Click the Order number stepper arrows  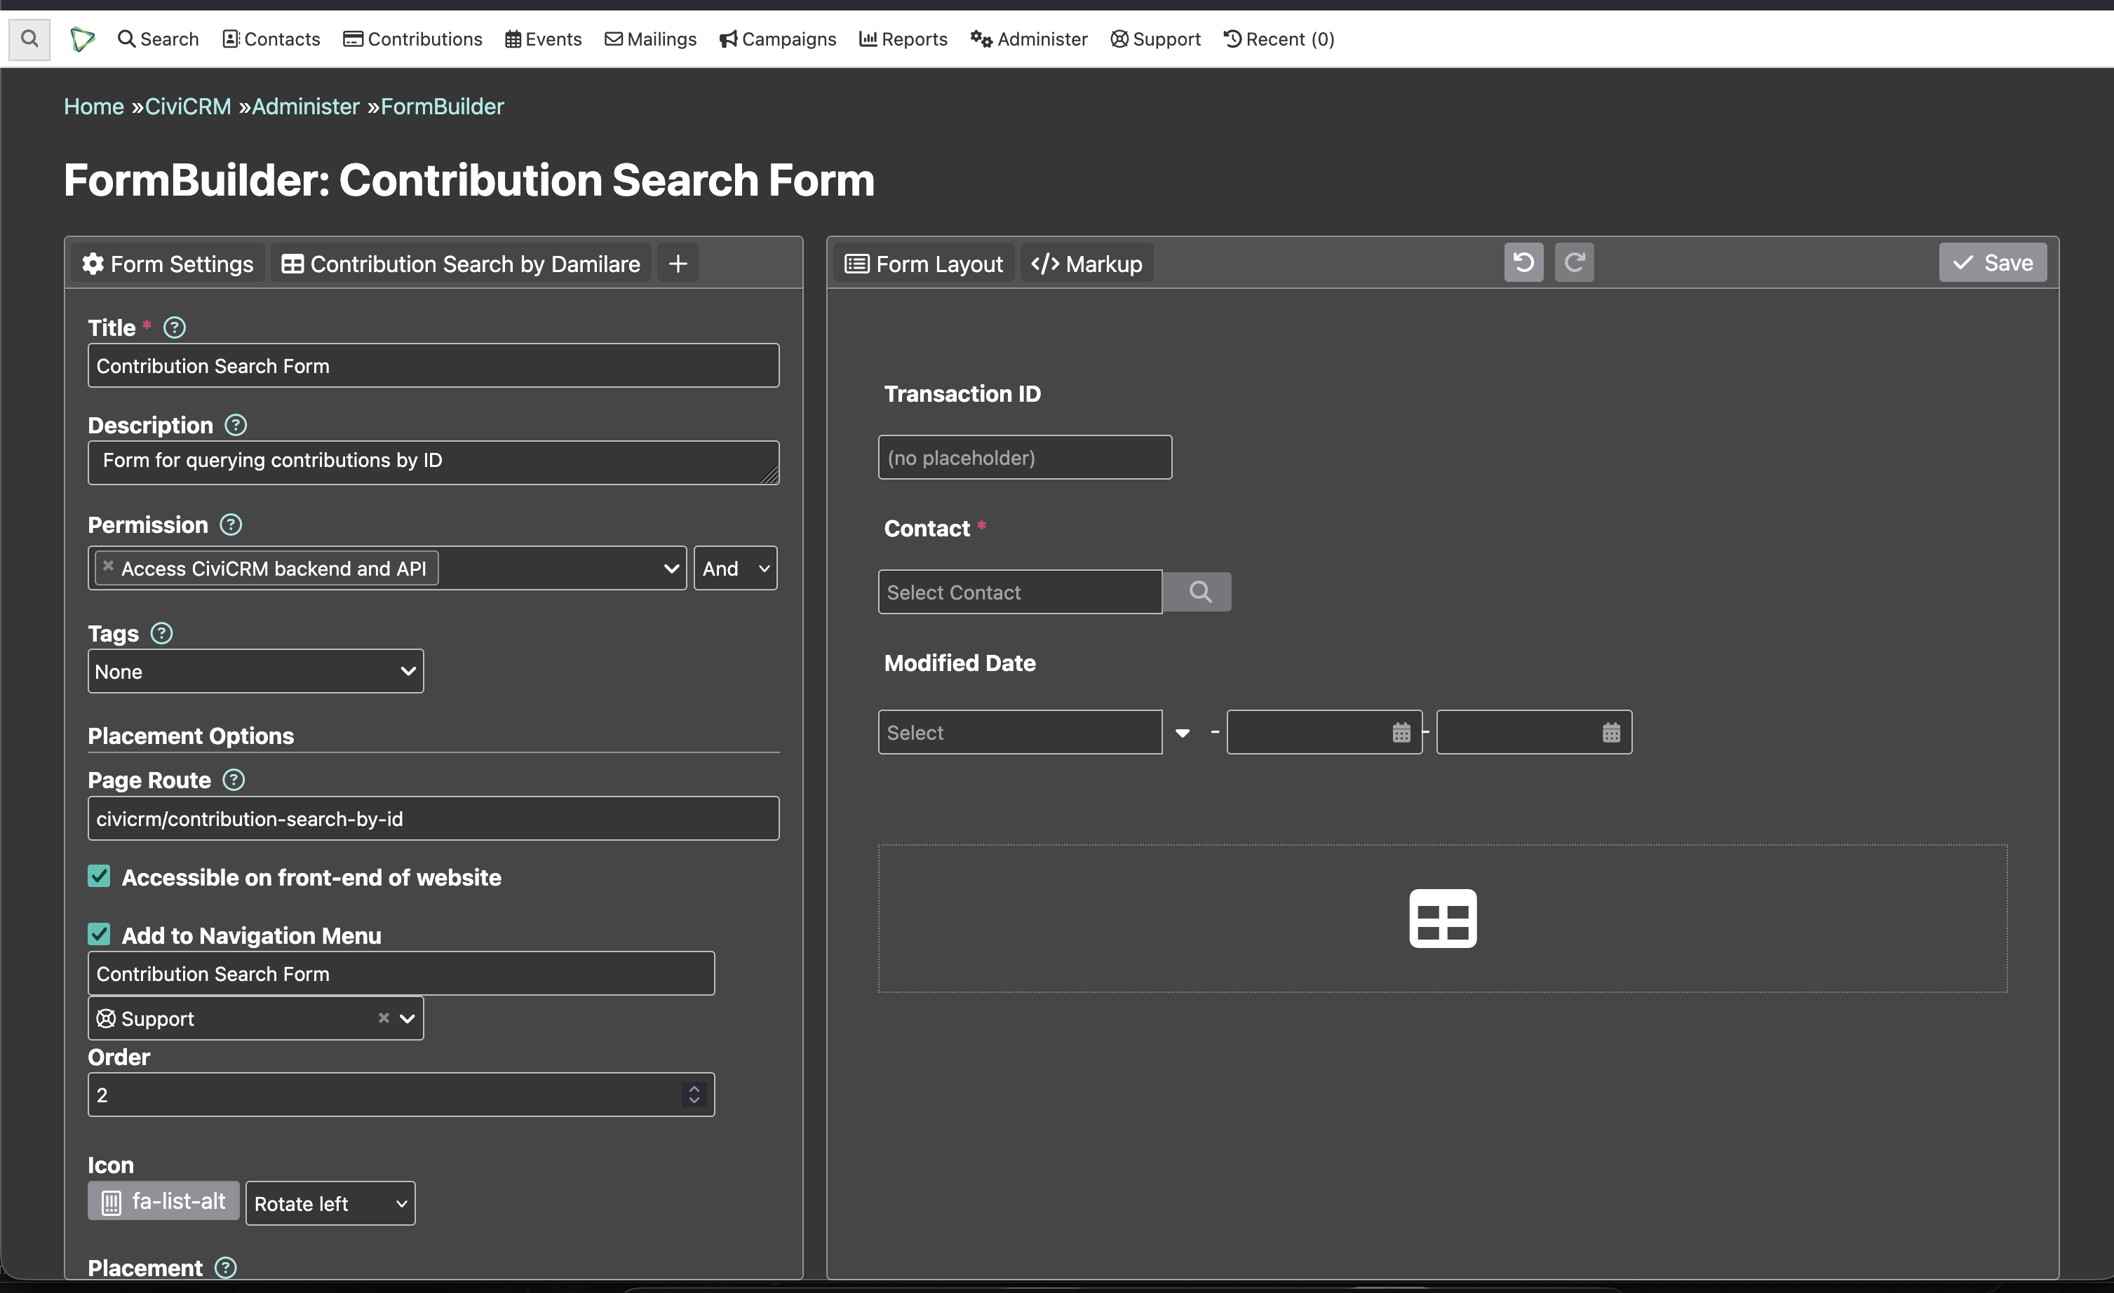coord(694,1095)
